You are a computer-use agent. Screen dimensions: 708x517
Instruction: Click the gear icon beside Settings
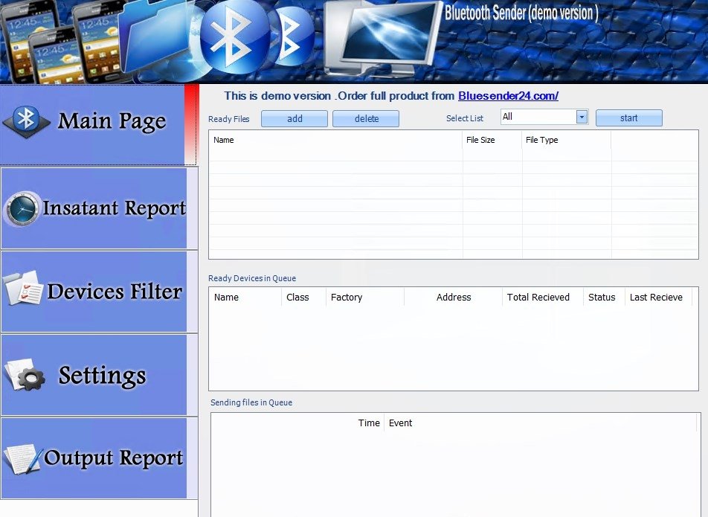pos(25,374)
